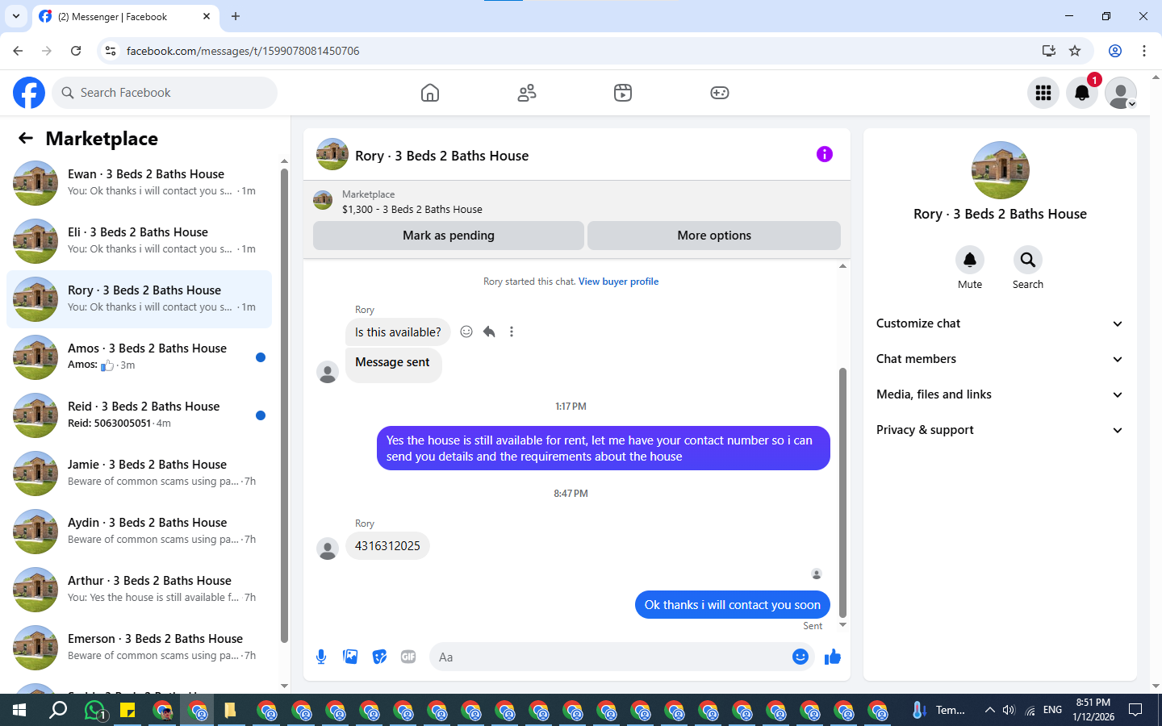Open Emerson's 3 Beds 2 Baths House chat

[139, 648]
